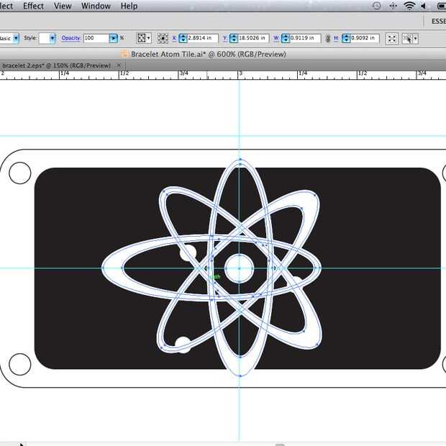The height and width of the screenshot is (446, 446).
Task: Click the volume speaker icon
Action: [x=424, y=6]
